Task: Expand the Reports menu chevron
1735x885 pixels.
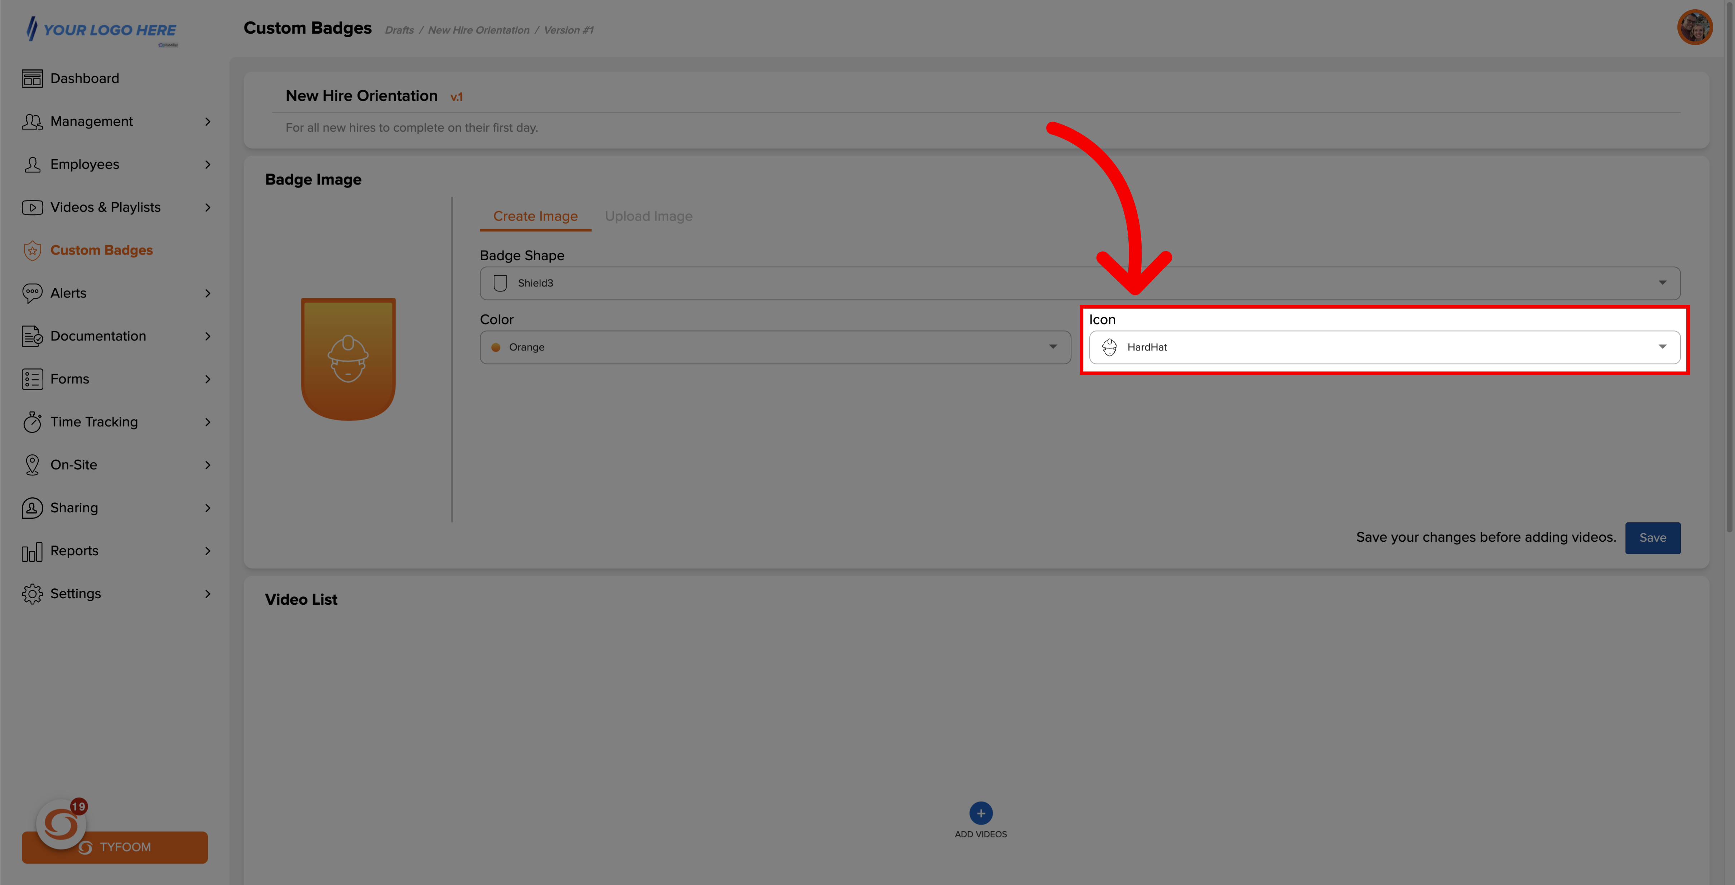Action: tap(207, 551)
